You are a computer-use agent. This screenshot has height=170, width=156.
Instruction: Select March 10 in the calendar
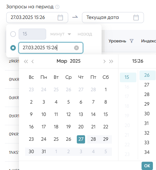click(x=44, y=114)
